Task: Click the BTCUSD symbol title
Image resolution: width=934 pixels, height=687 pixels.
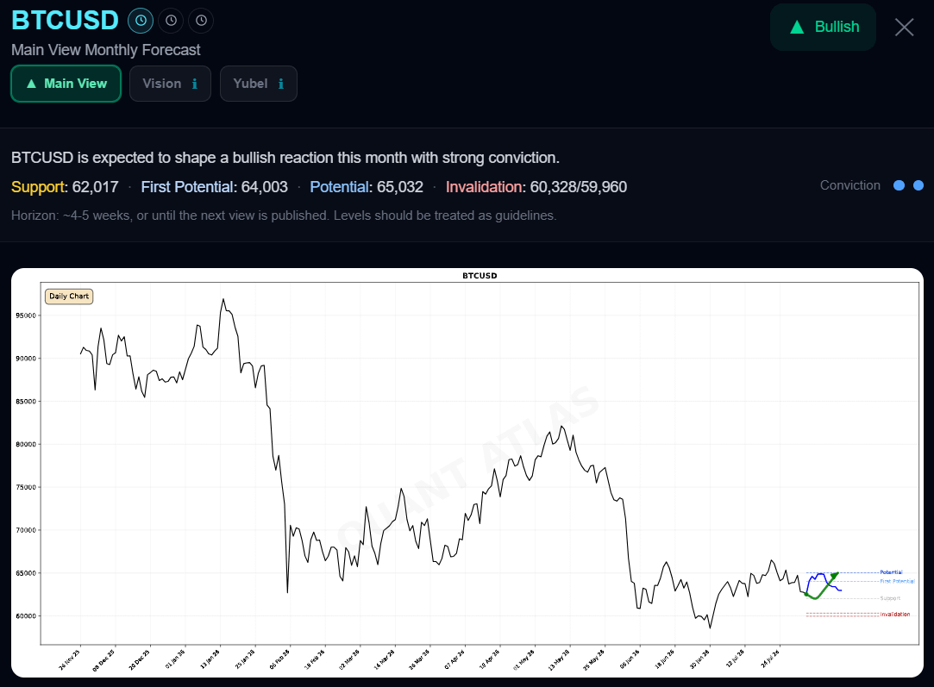Action: (65, 20)
